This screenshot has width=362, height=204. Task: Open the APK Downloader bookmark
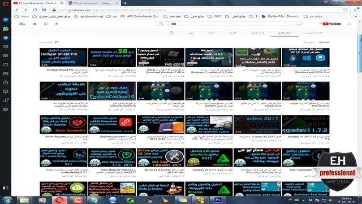[x=140, y=16]
